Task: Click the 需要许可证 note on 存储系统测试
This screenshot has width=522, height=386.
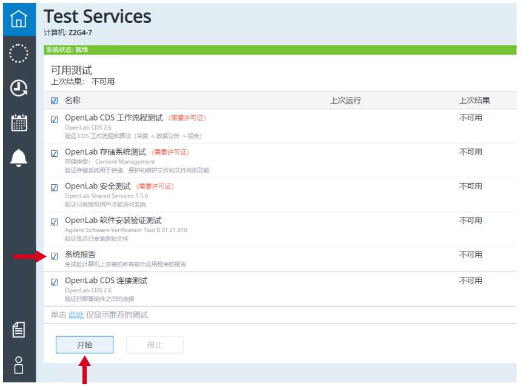Action: (x=170, y=153)
